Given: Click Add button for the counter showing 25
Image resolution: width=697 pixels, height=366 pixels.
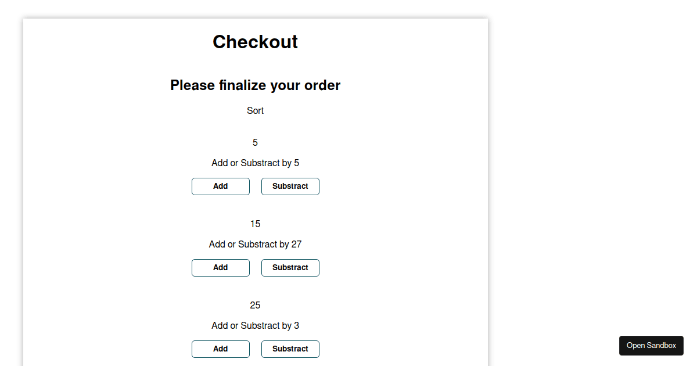Looking at the screenshot, I should coord(221,349).
